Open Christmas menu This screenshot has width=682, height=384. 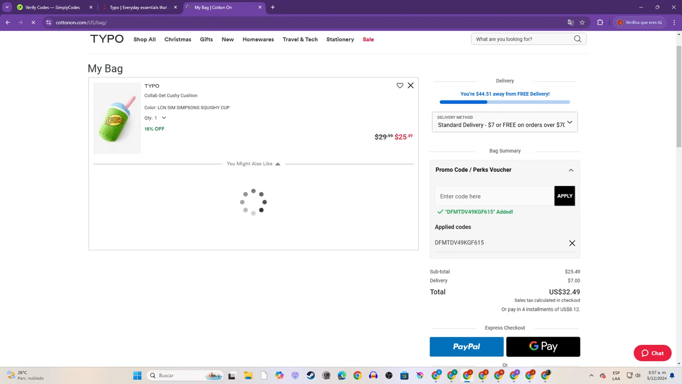pyautogui.click(x=178, y=40)
